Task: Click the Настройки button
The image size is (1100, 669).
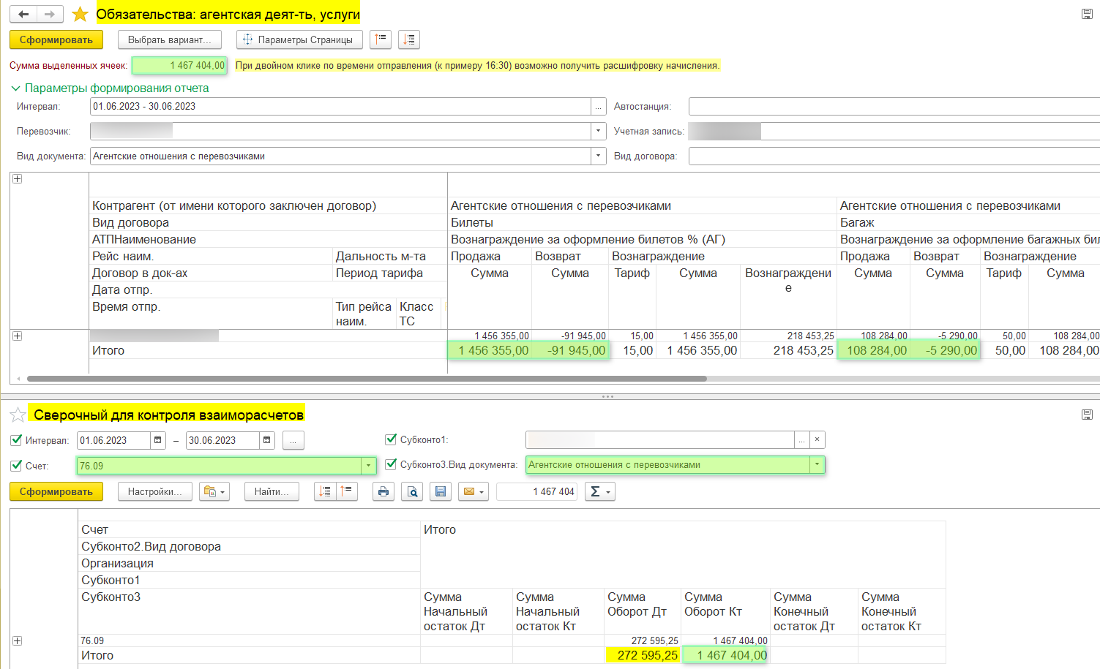Action: coord(154,492)
